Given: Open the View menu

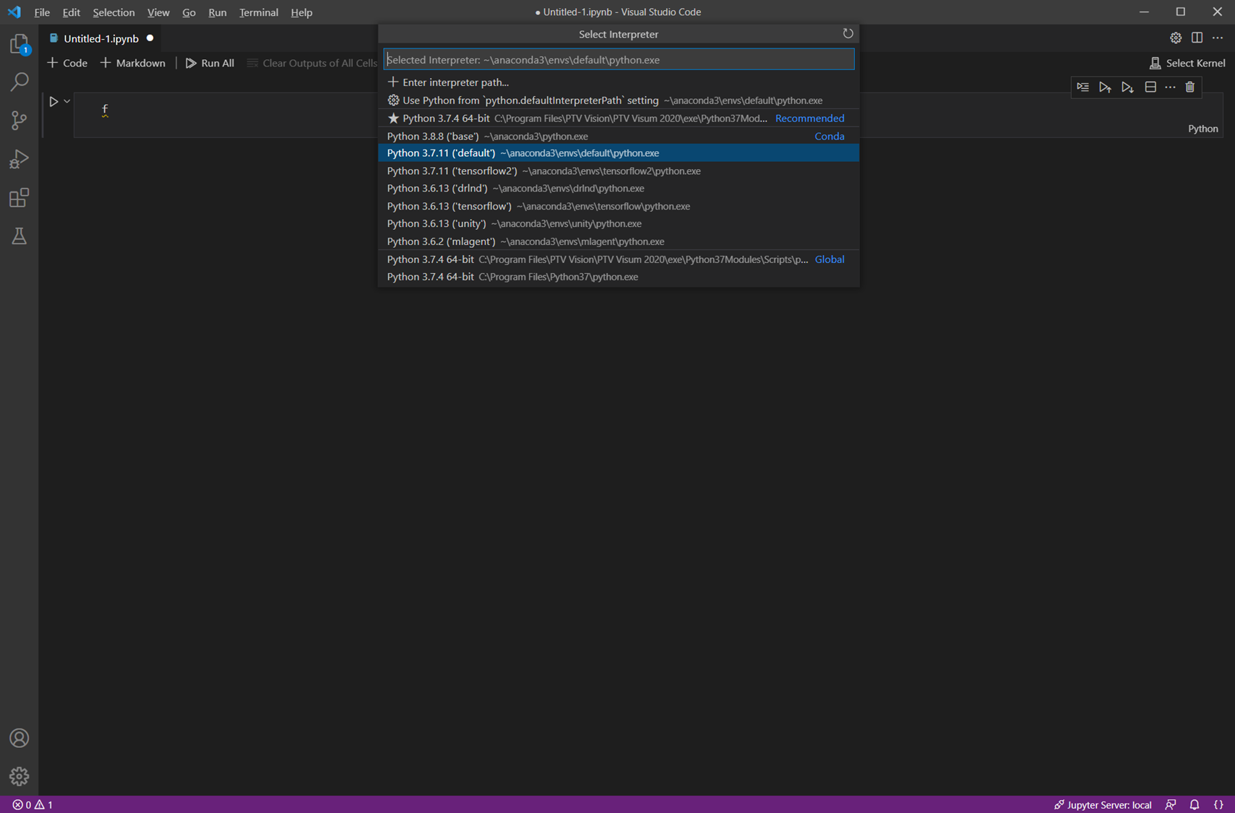Looking at the screenshot, I should [158, 12].
